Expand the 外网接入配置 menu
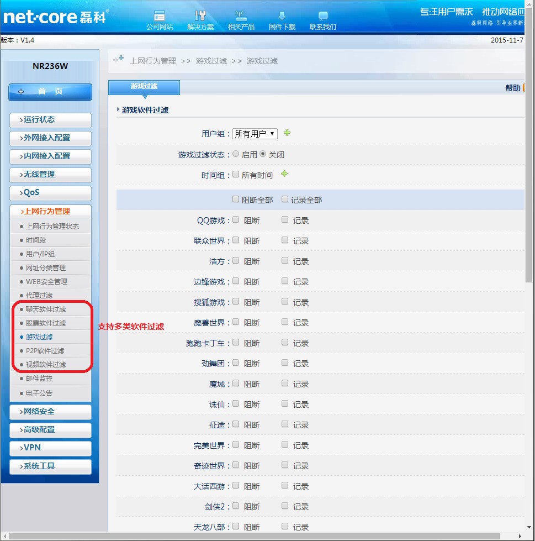 point(50,138)
